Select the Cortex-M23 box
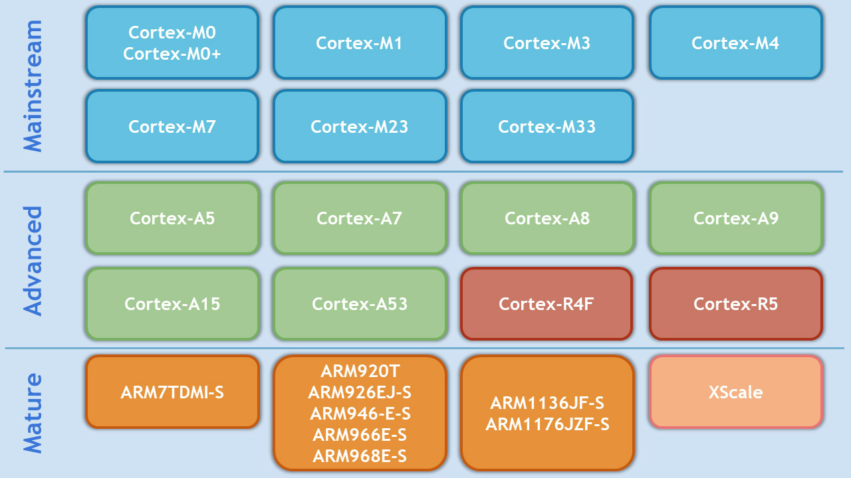 pos(360,126)
